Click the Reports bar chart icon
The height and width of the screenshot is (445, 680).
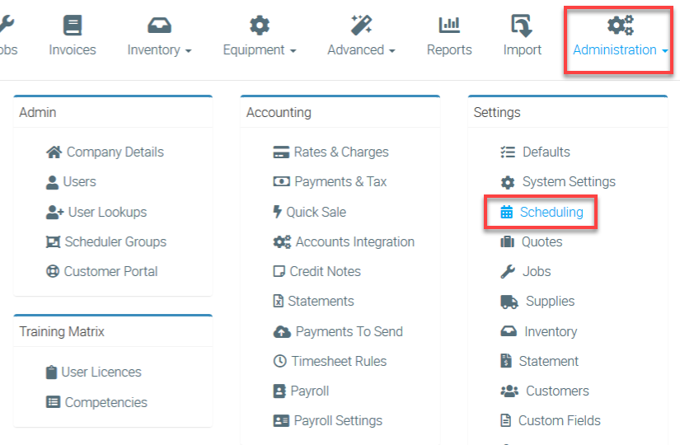pyautogui.click(x=449, y=26)
